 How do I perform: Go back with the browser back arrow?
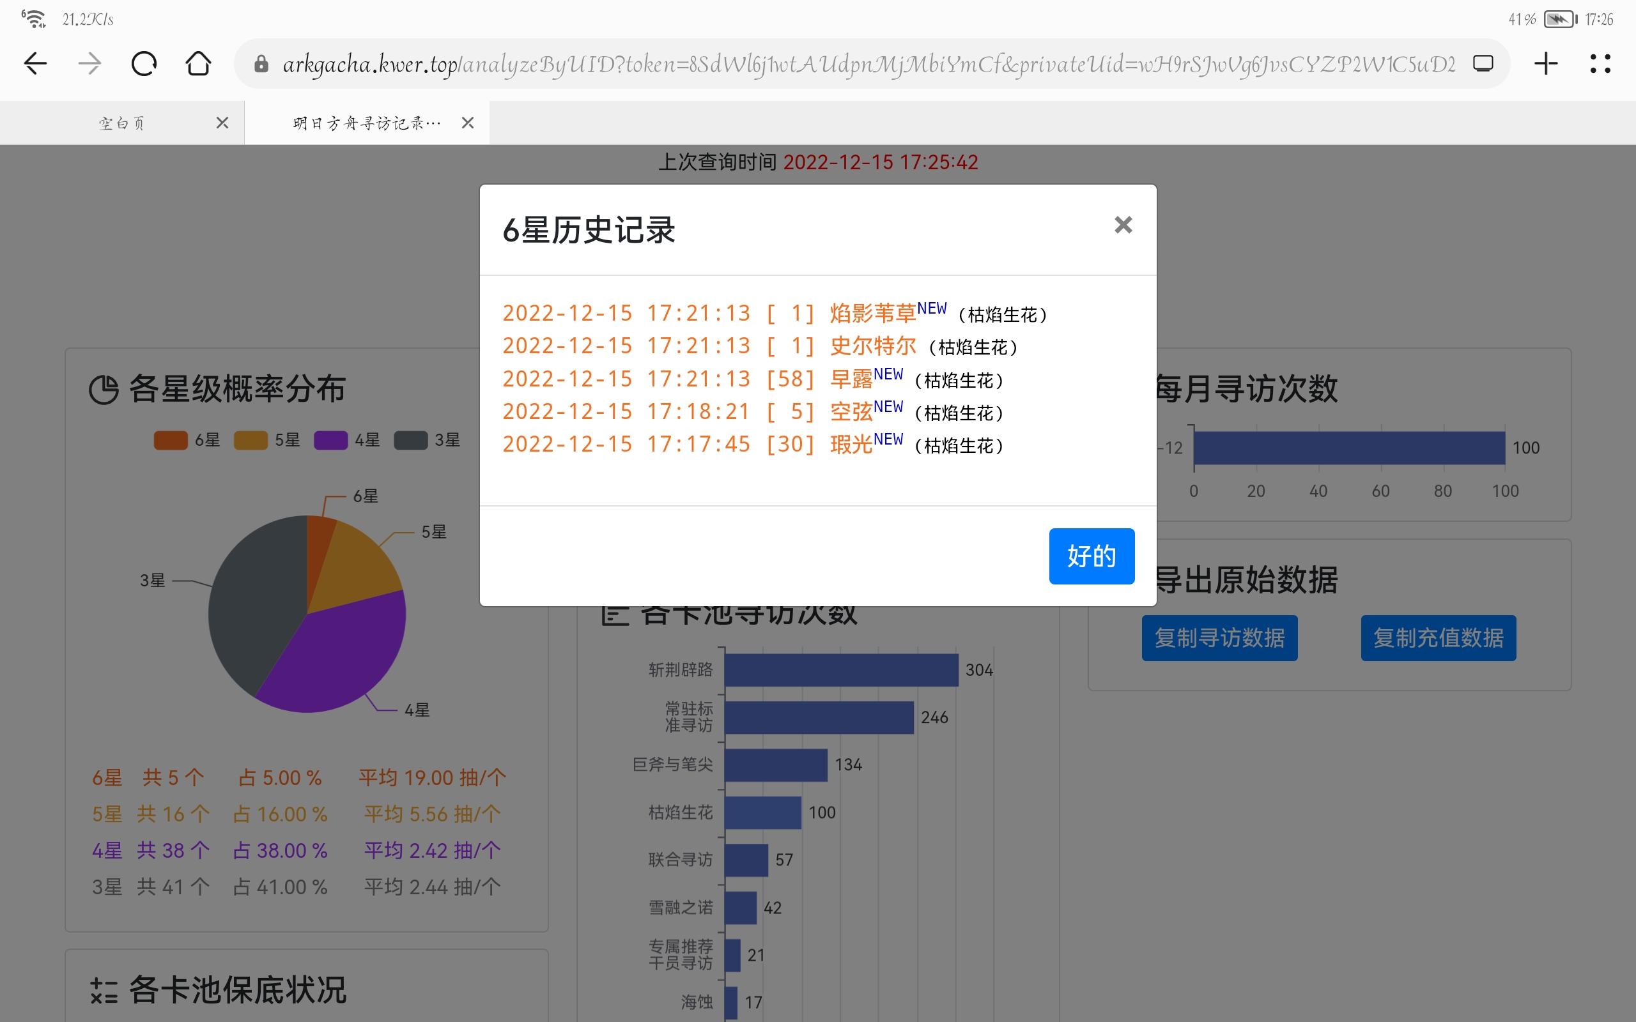[35, 63]
